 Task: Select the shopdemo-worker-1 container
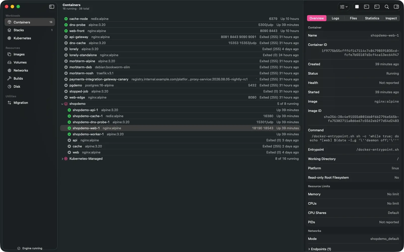180,134
